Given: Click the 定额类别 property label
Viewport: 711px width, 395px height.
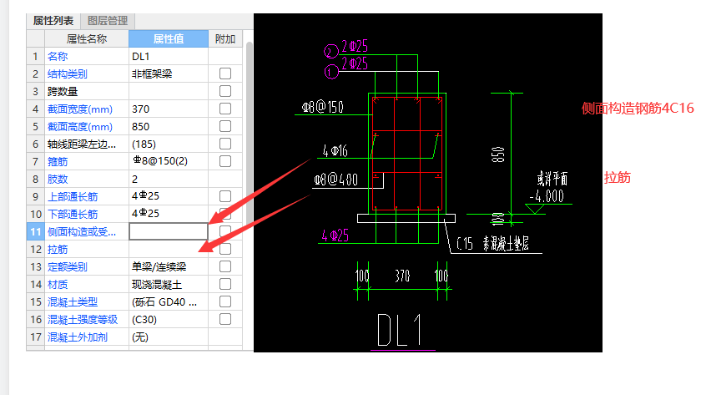Looking at the screenshot, I should (x=67, y=267).
